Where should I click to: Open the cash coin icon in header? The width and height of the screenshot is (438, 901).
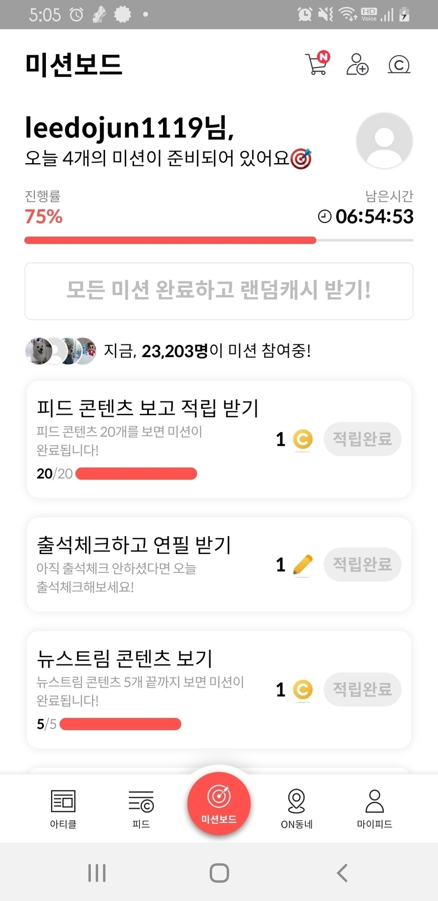399,64
